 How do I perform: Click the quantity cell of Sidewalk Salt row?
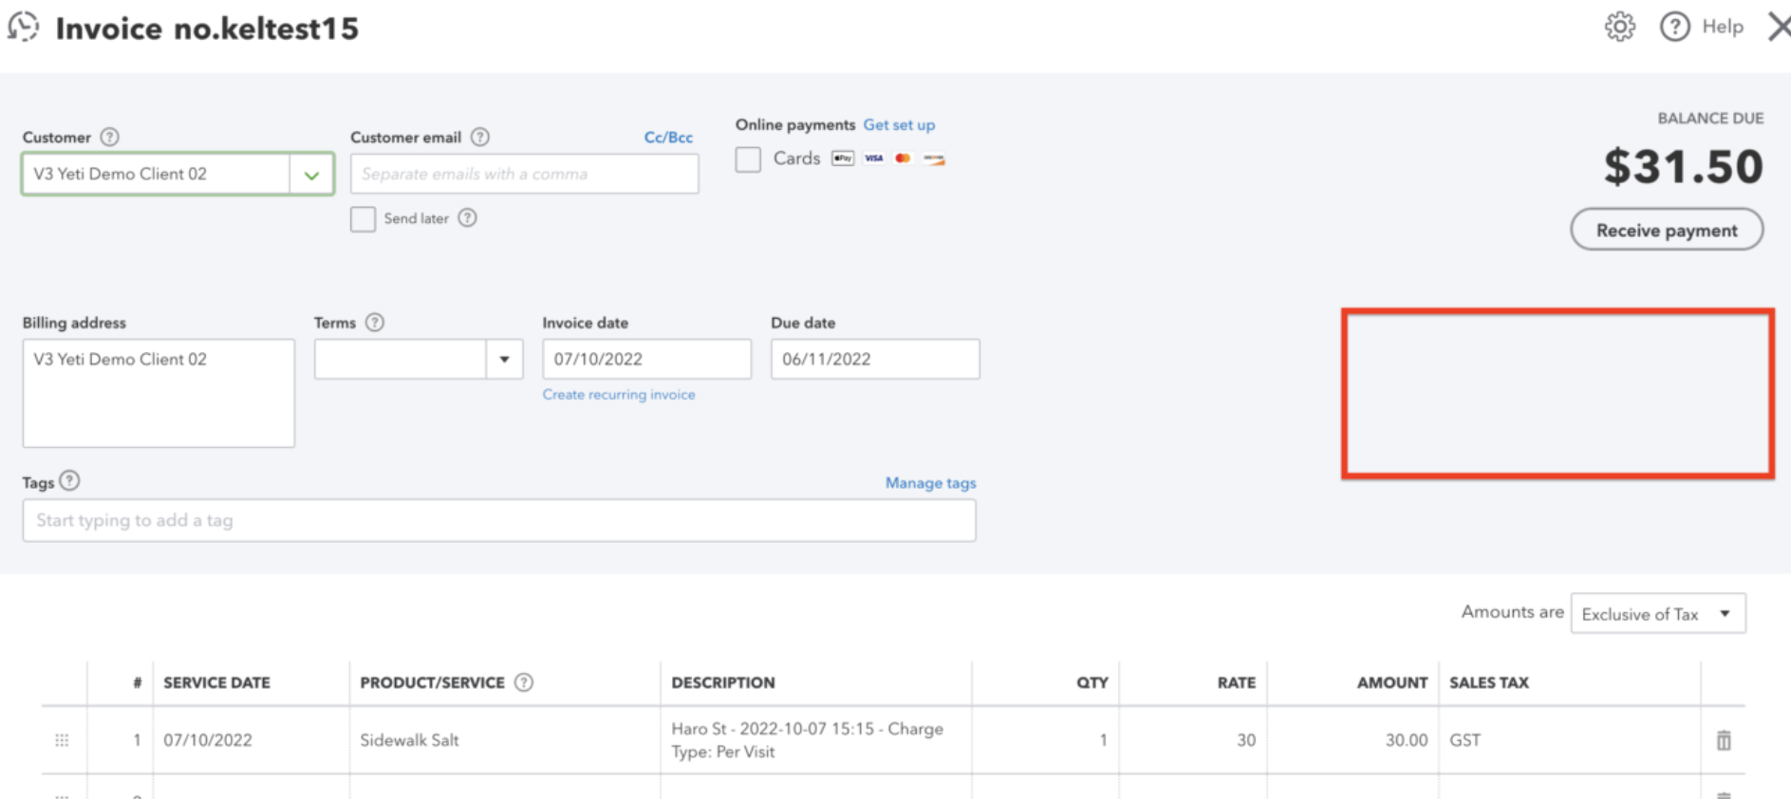click(x=1045, y=740)
